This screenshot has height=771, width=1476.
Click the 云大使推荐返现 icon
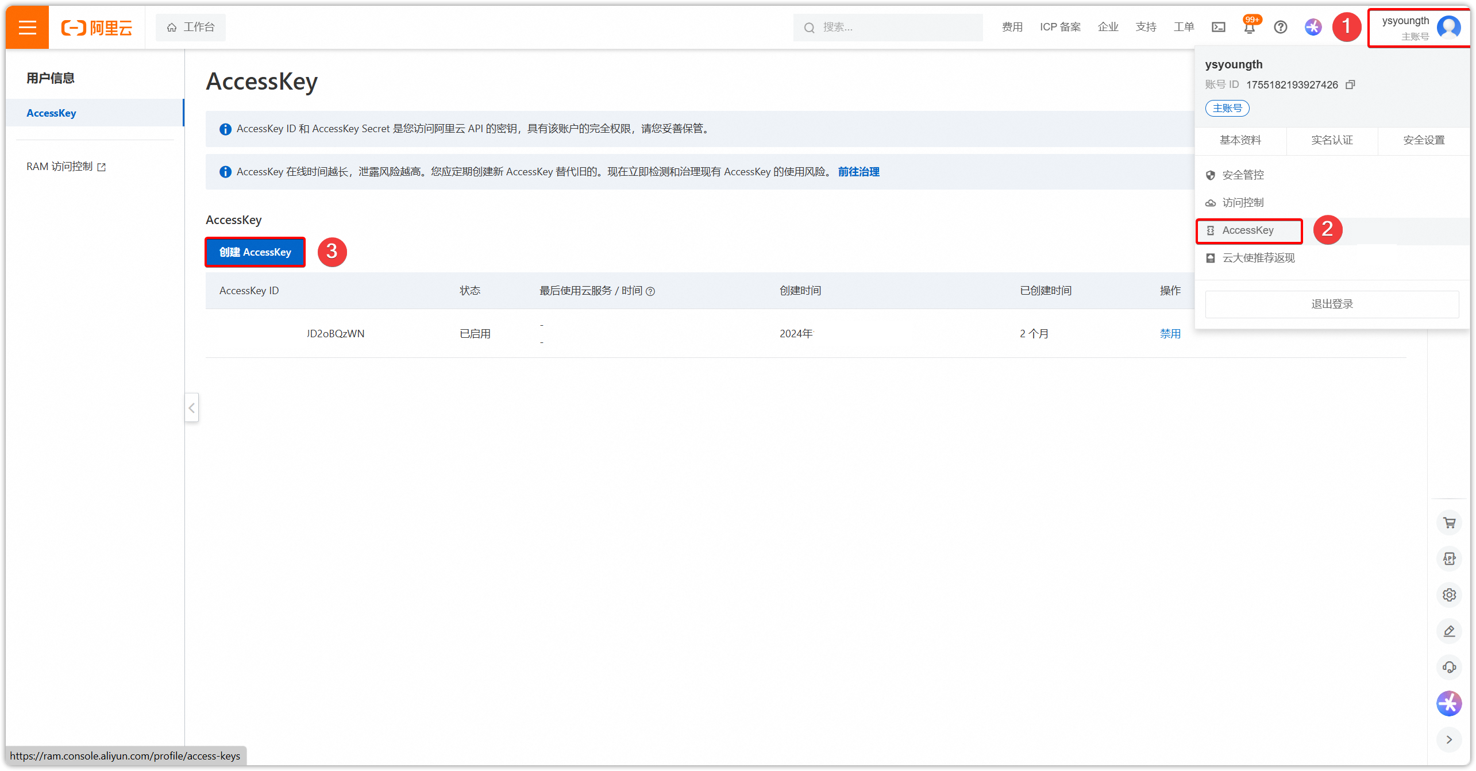click(1210, 258)
